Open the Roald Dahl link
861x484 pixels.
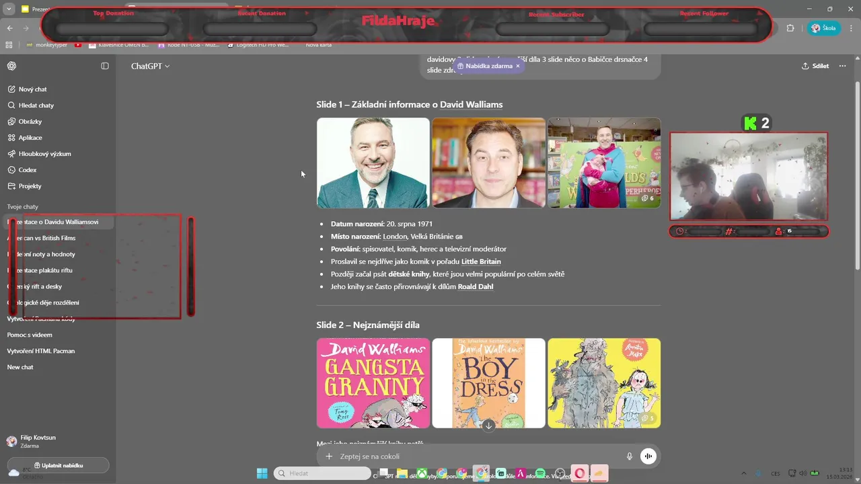click(476, 286)
